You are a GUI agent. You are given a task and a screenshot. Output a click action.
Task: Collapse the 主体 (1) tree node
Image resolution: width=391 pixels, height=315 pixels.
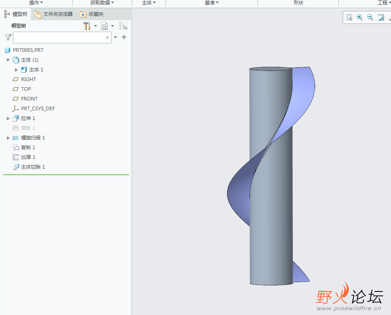(8, 60)
